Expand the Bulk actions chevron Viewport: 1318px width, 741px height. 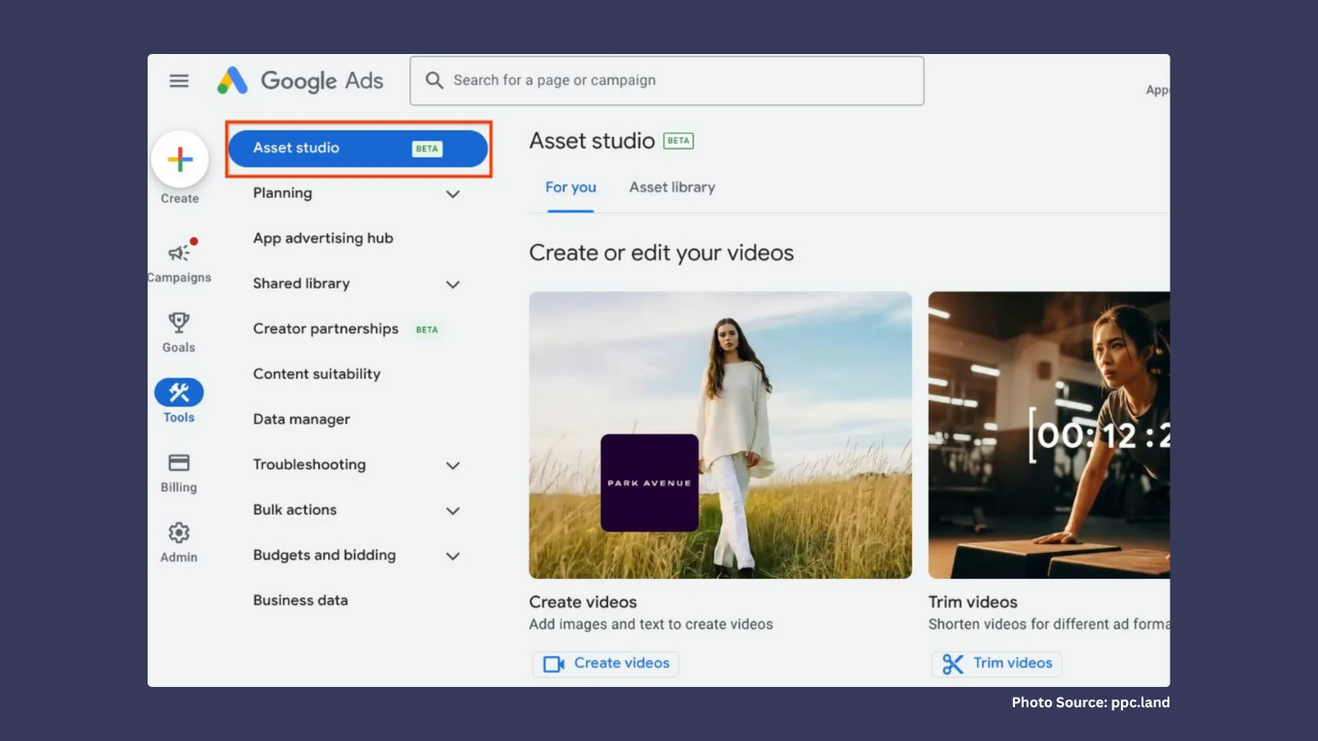[453, 510]
